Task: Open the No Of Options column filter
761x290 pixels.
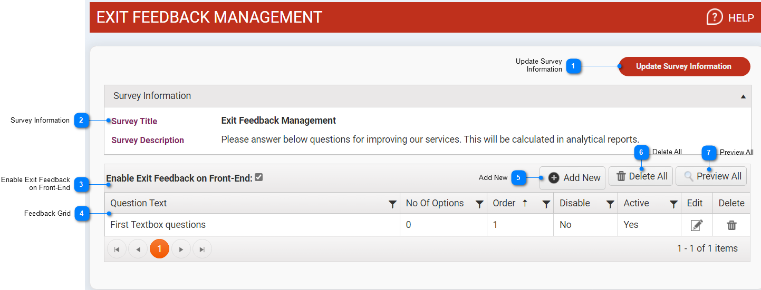Action: [x=479, y=204]
